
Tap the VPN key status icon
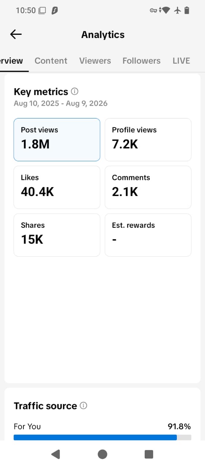[153, 10]
